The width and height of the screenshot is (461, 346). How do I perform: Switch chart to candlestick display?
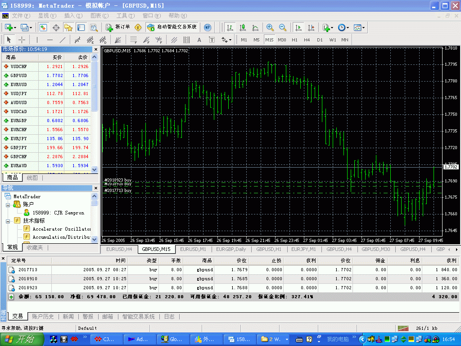point(243,27)
